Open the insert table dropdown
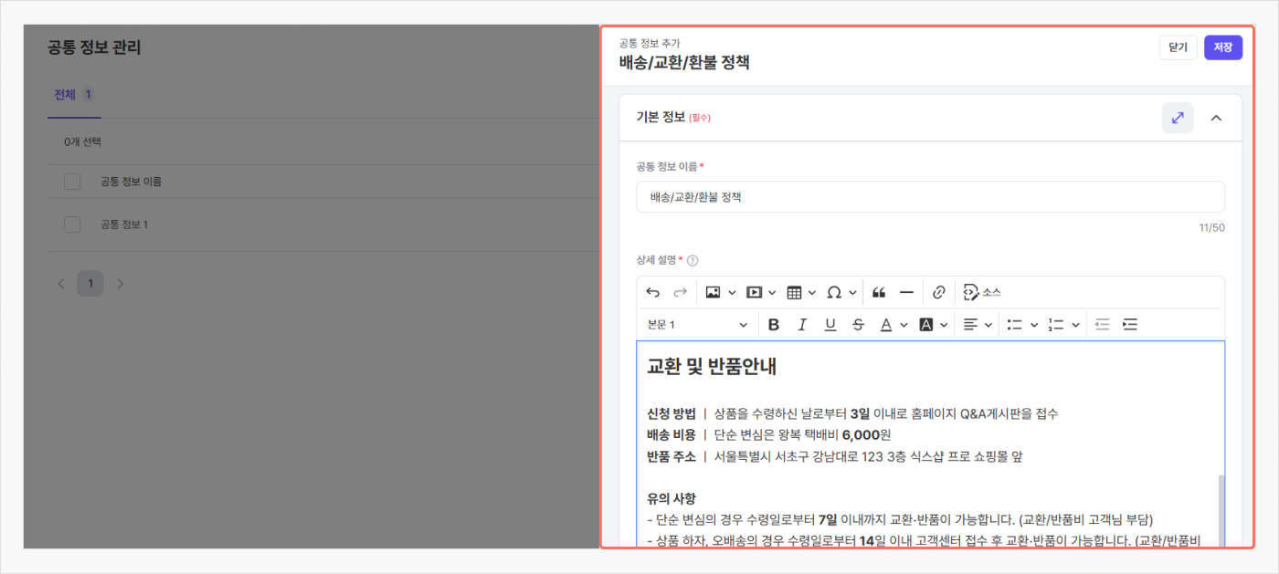 point(801,293)
